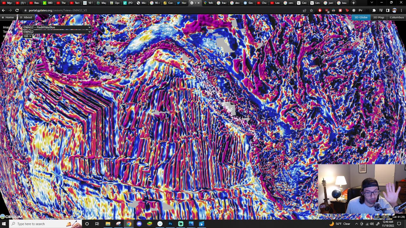Open the Pv extension icon

[x=360, y=10]
